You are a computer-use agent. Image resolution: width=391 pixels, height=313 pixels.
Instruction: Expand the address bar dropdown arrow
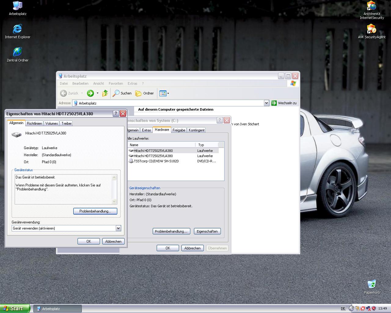click(x=266, y=103)
